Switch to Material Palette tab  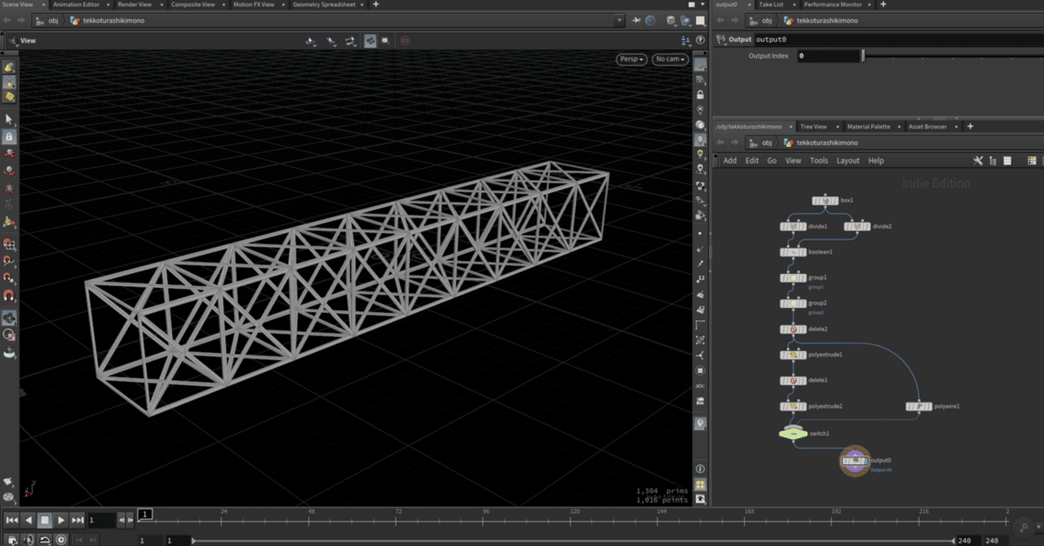coord(868,126)
